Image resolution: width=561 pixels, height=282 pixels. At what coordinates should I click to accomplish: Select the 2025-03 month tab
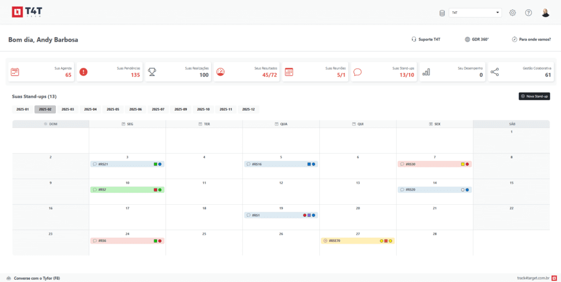67,109
